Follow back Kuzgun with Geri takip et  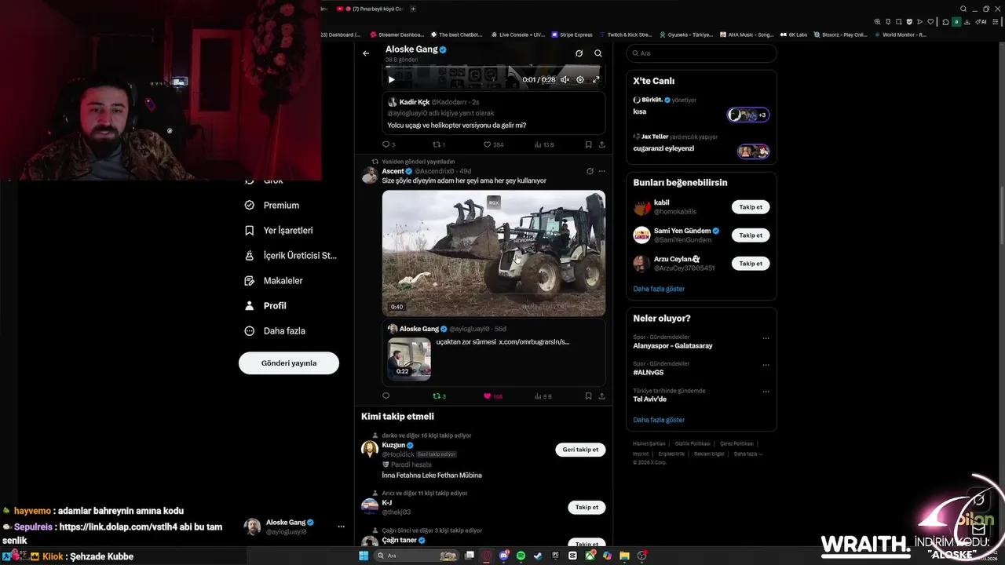point(580,450)
